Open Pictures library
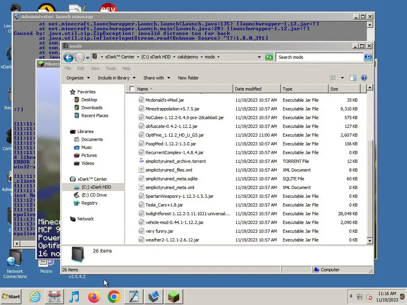The height and width of the screenshot is (305, 407). point(89,155)
